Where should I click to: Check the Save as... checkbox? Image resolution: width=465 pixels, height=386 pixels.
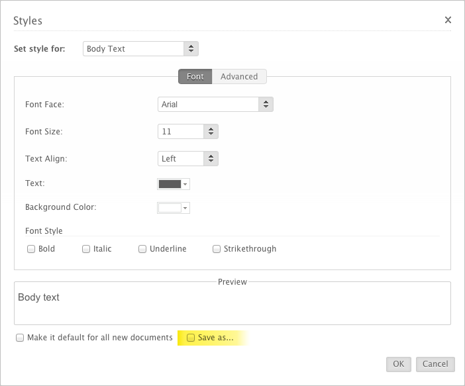pos(191,338)
